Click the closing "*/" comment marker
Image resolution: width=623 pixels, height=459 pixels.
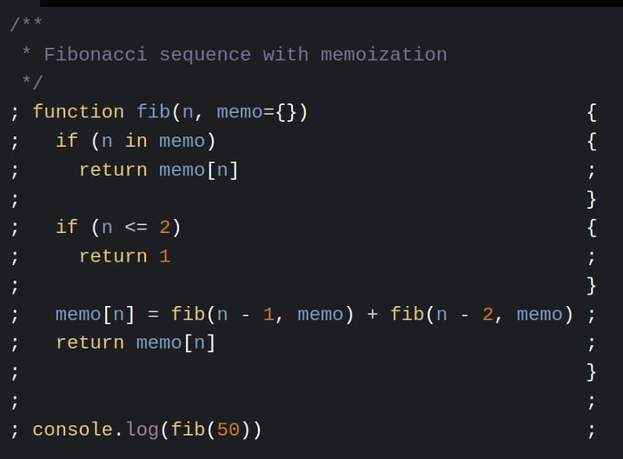pos(32,84)
